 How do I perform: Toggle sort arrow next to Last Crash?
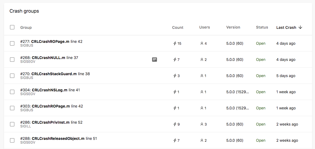(300, 27)
